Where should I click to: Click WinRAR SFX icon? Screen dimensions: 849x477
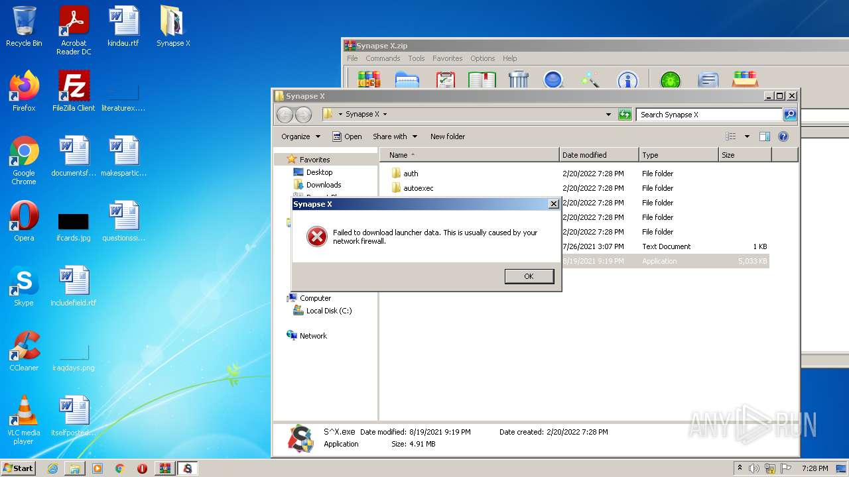point(745,79)
